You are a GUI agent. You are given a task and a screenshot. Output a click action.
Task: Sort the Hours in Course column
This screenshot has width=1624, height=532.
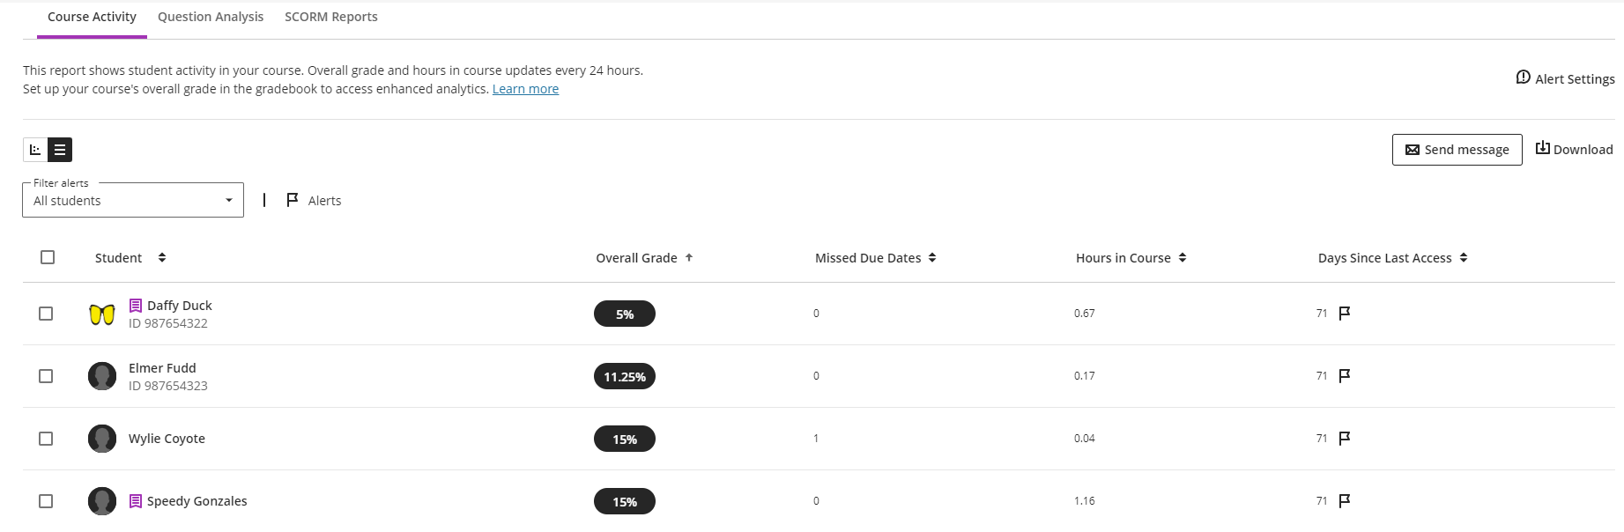click(1183, 257)
